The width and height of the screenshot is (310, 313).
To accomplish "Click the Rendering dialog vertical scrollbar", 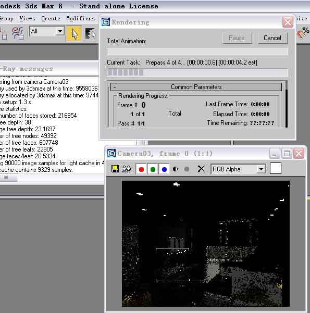I will [x=287, y=104].
